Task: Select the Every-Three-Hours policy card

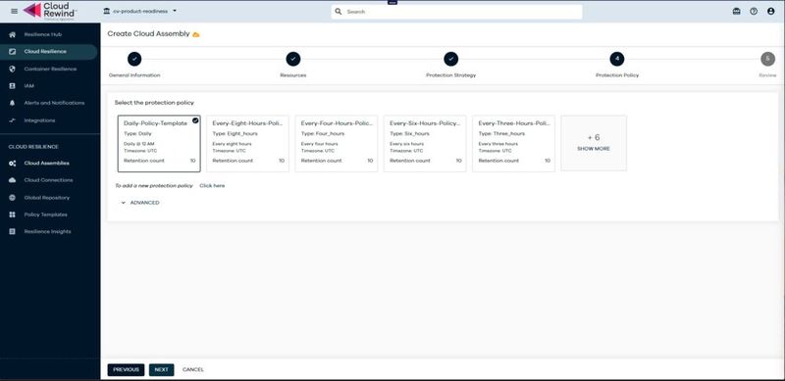Action: tap(513, 144)
